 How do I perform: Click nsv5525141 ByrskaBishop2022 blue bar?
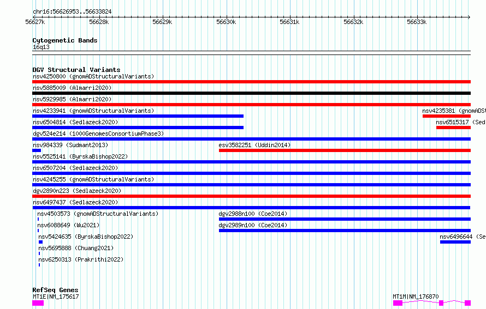click(251, 162)
